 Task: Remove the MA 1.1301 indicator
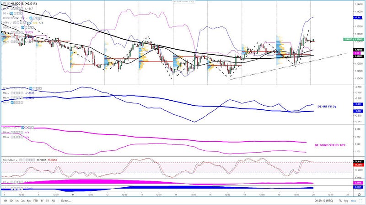tap(22, 42)
